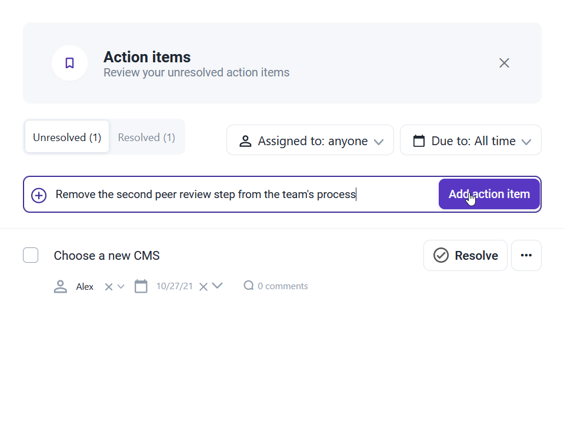Check the Choose a new CMS checkbox
This screenshot has width=564, height=432.
31,255
